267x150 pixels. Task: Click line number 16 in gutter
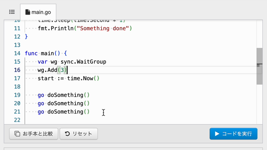17,70
